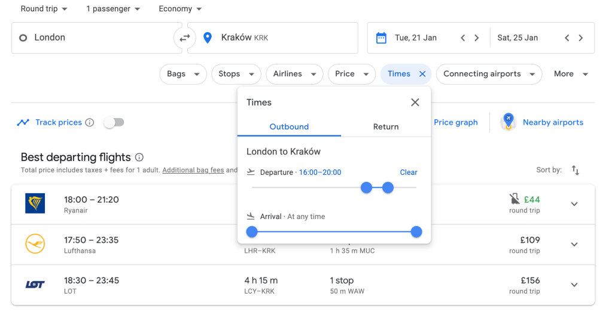Image resolution: width=612 pixels, height=315 pixels.
Task: Swap origin and destination with the arrows icon
Action: pos(185,38)
